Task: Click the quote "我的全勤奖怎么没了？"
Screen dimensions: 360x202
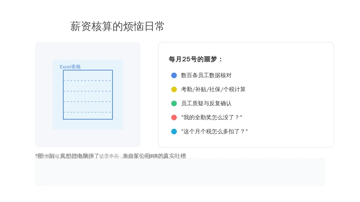Action: click(211, 117)
